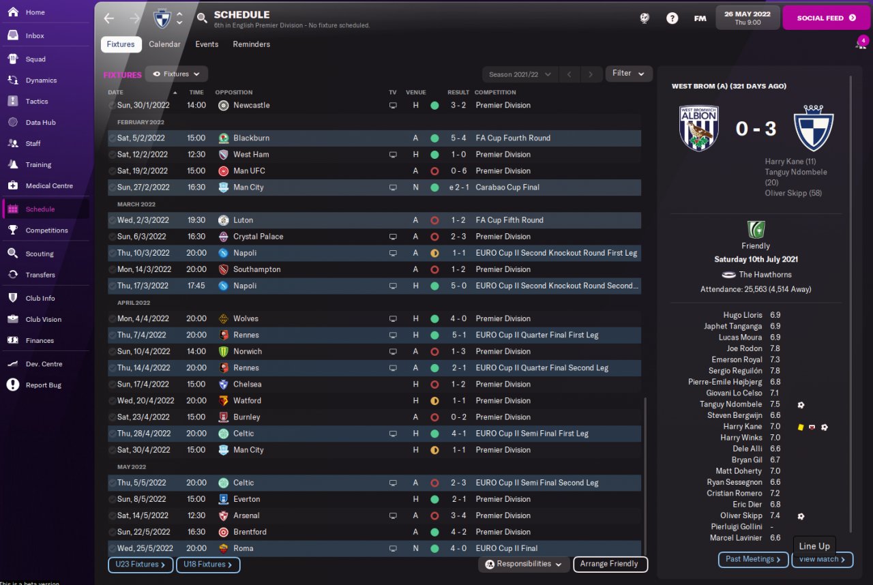Select the Roma EURO Cup II Final row
The height and width of the screenshot is (585, 873).
374,548
